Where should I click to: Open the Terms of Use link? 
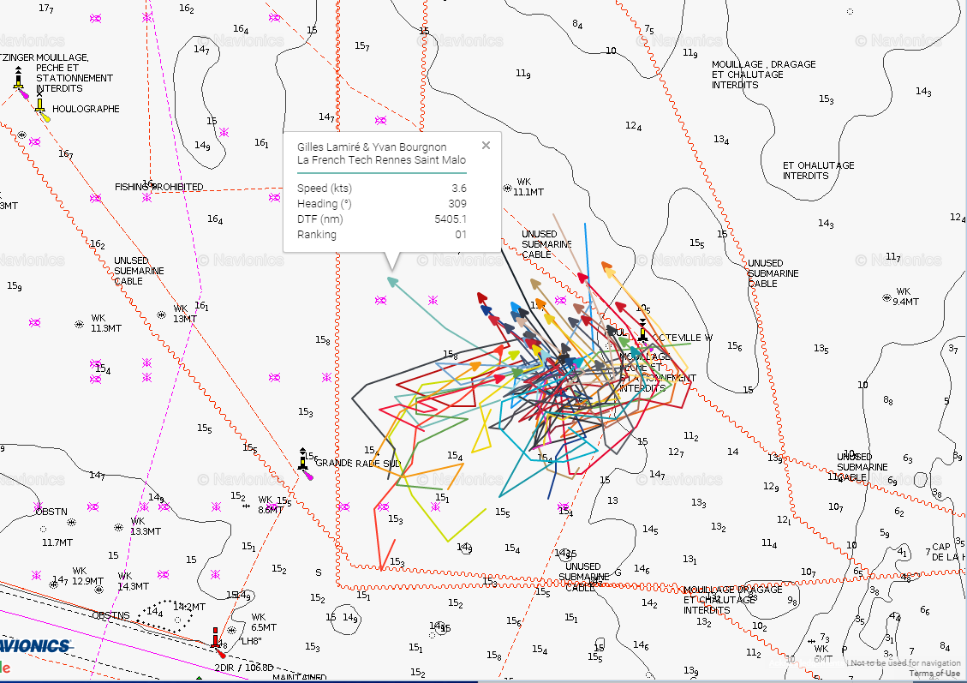tap(934, 673)
